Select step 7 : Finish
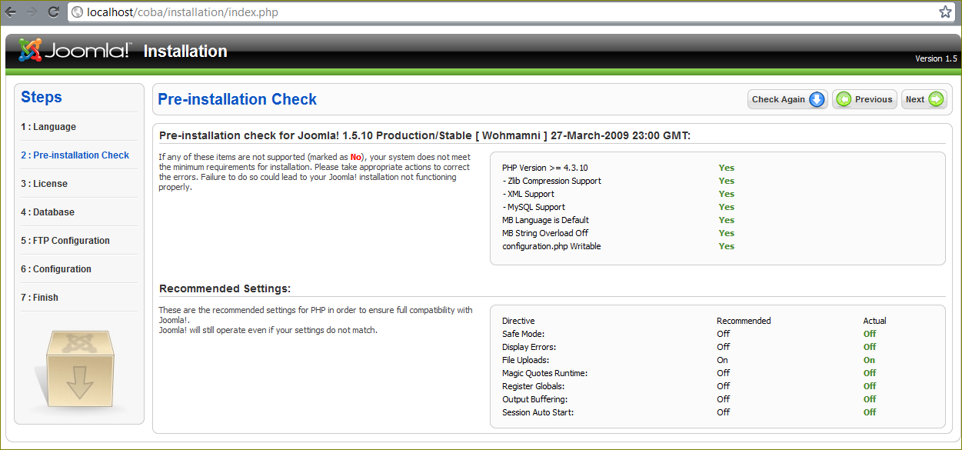 pos(40,298)
